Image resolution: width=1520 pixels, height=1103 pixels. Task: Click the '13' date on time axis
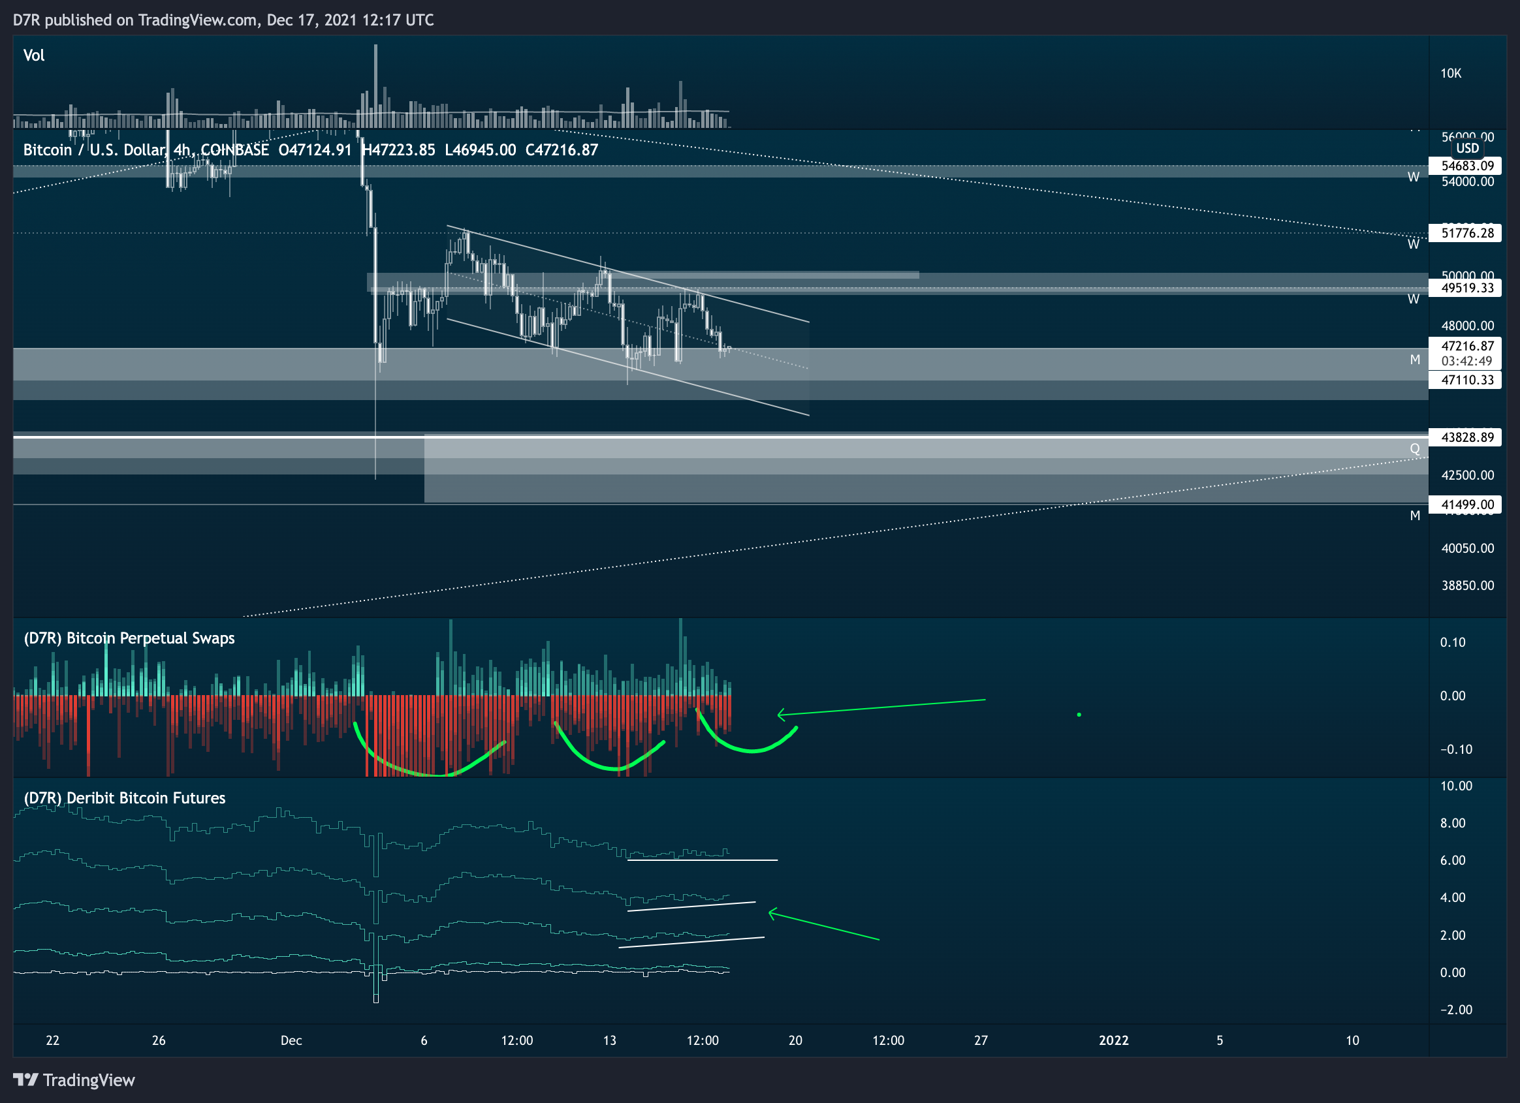609,1041
